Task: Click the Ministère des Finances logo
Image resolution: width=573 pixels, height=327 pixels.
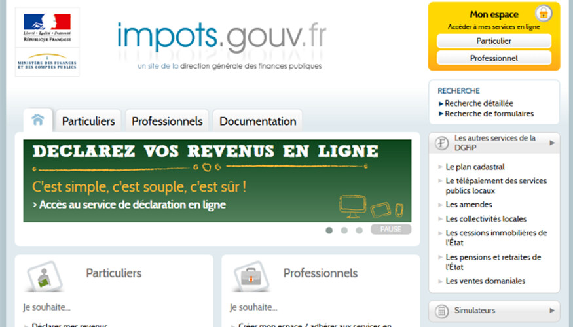Action: coord(46,61)
